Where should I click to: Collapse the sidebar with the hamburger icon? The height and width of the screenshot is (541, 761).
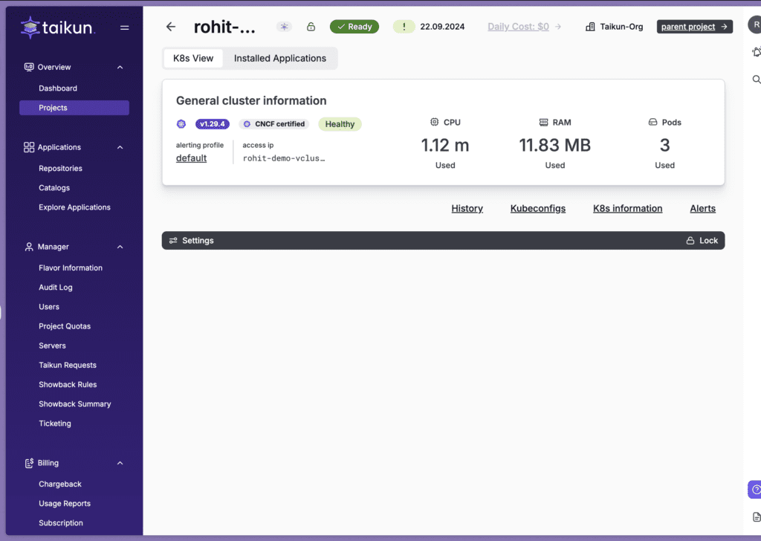click(x=124, y=27)
